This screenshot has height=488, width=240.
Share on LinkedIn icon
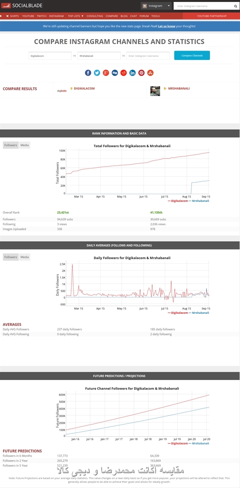(132, 73)
